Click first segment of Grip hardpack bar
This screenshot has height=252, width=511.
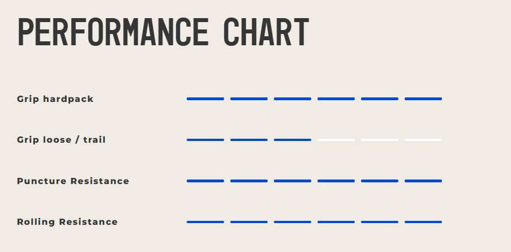coord(205,99)
